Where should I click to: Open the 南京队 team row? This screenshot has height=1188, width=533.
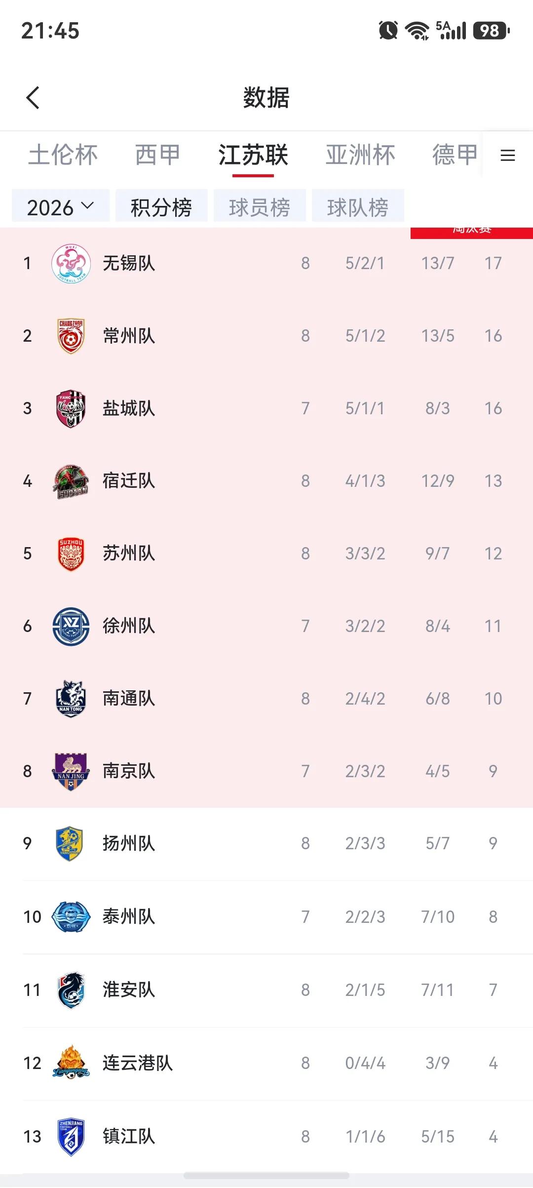pyautogui.click(x=266, y=771)
